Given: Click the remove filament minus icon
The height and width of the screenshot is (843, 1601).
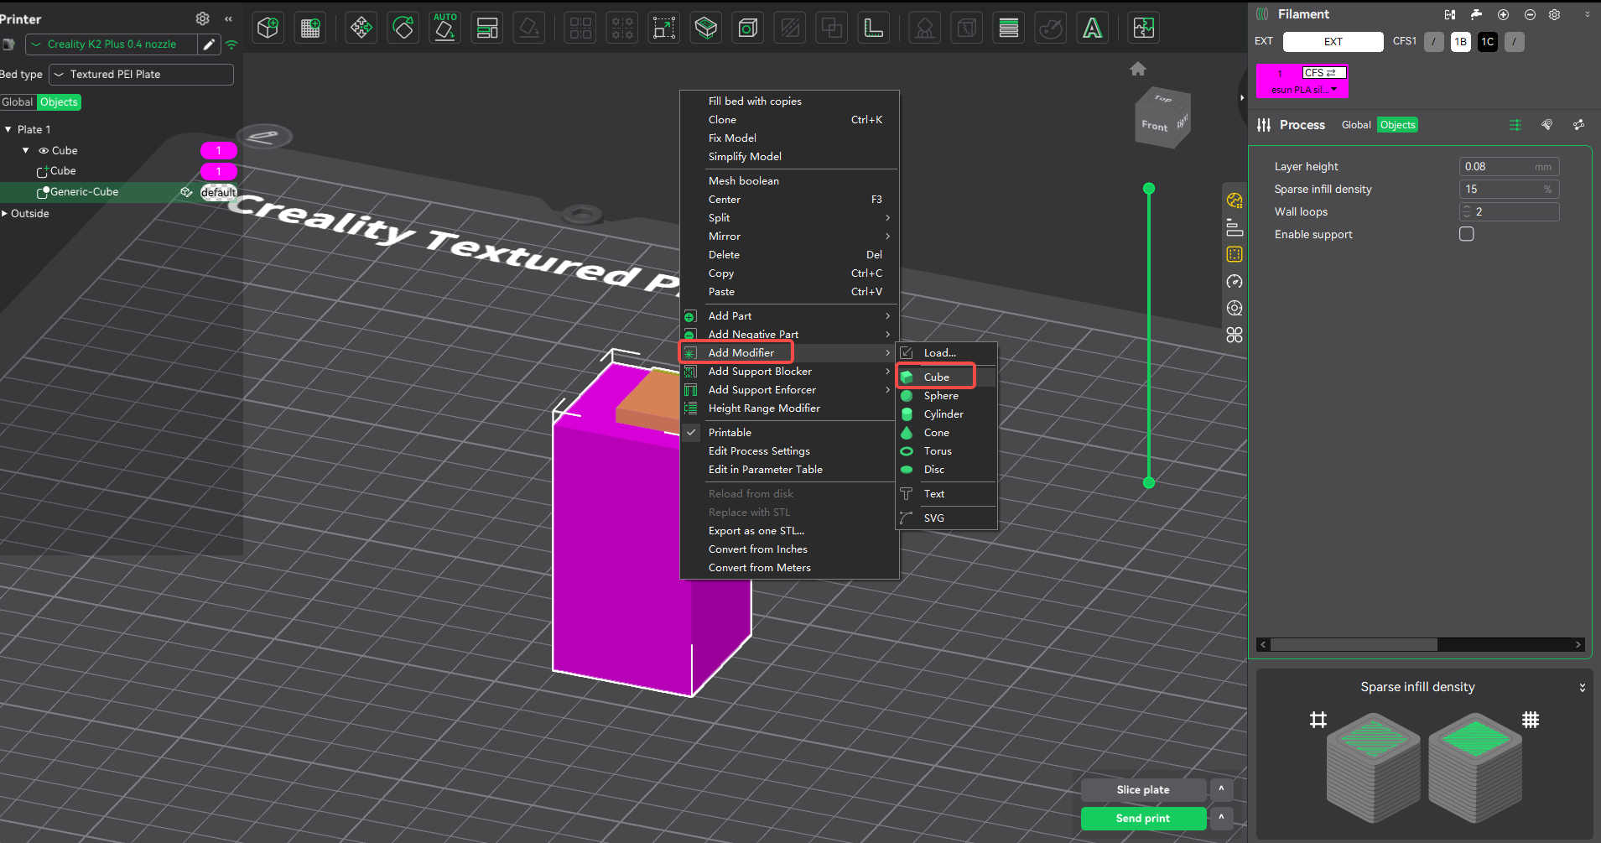Looking at the screenshot, I should coord(1530,14).
